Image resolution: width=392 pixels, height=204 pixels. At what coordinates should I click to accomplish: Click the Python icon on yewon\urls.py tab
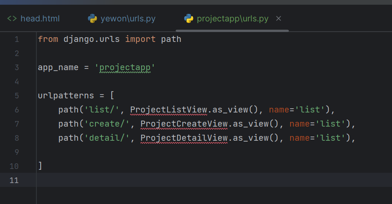92,18
